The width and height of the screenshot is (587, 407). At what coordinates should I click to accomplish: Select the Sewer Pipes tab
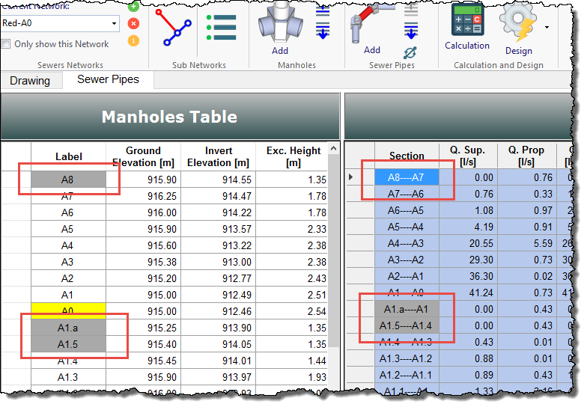coord(108,80)
